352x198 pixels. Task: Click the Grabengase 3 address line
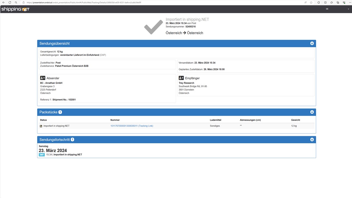coord(47,86)
